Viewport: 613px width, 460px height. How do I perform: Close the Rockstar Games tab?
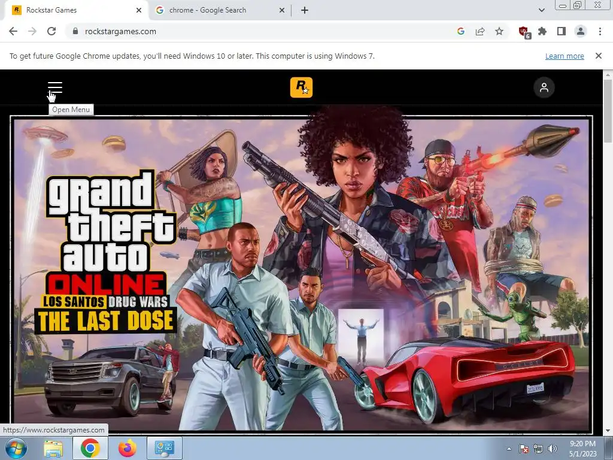click(139, 10)
